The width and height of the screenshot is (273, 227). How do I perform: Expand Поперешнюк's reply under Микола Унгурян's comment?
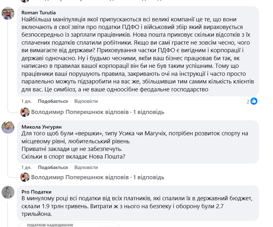pos(97,177)
